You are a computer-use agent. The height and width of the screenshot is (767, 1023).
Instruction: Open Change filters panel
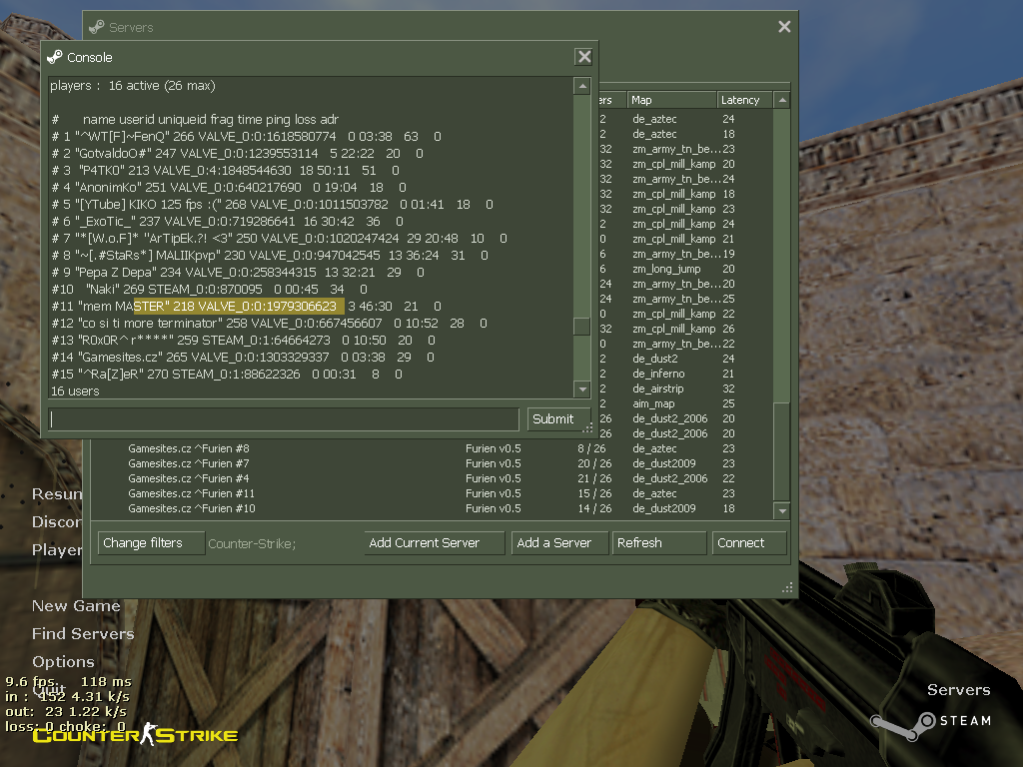[x=150, y=543]
